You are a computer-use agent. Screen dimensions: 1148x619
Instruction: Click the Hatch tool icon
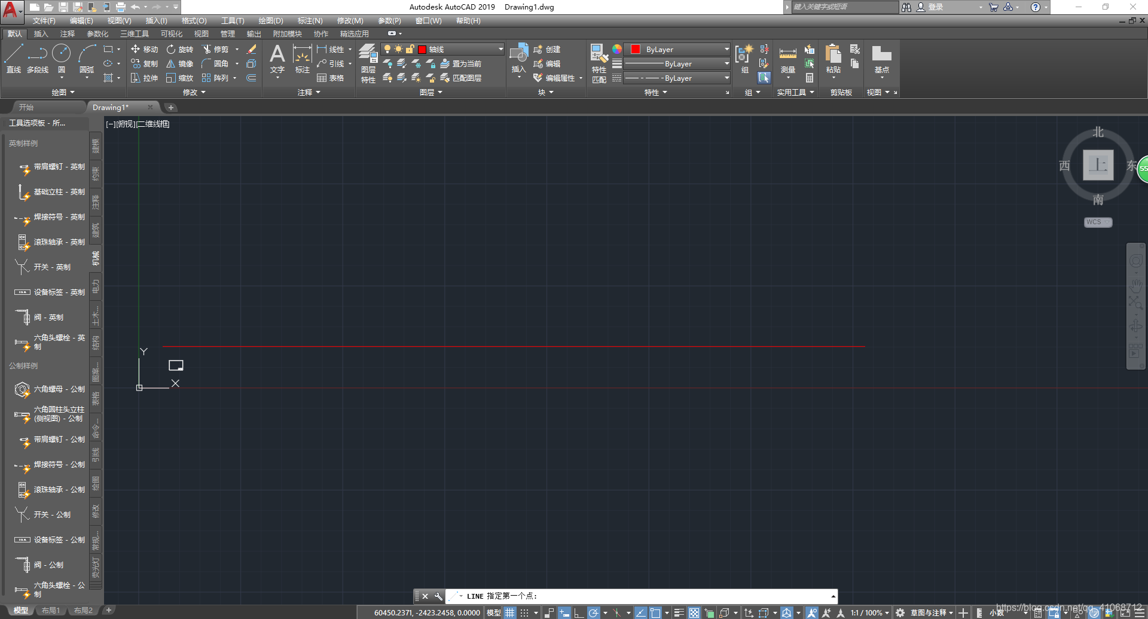(x=108, y=78)
